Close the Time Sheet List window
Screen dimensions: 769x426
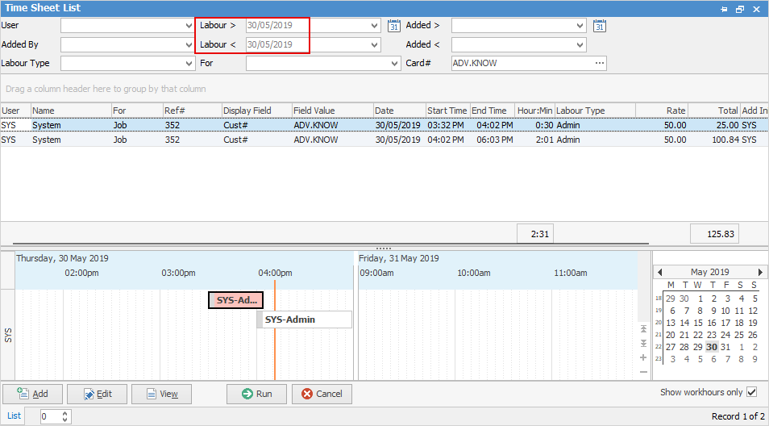click(756, 9)
